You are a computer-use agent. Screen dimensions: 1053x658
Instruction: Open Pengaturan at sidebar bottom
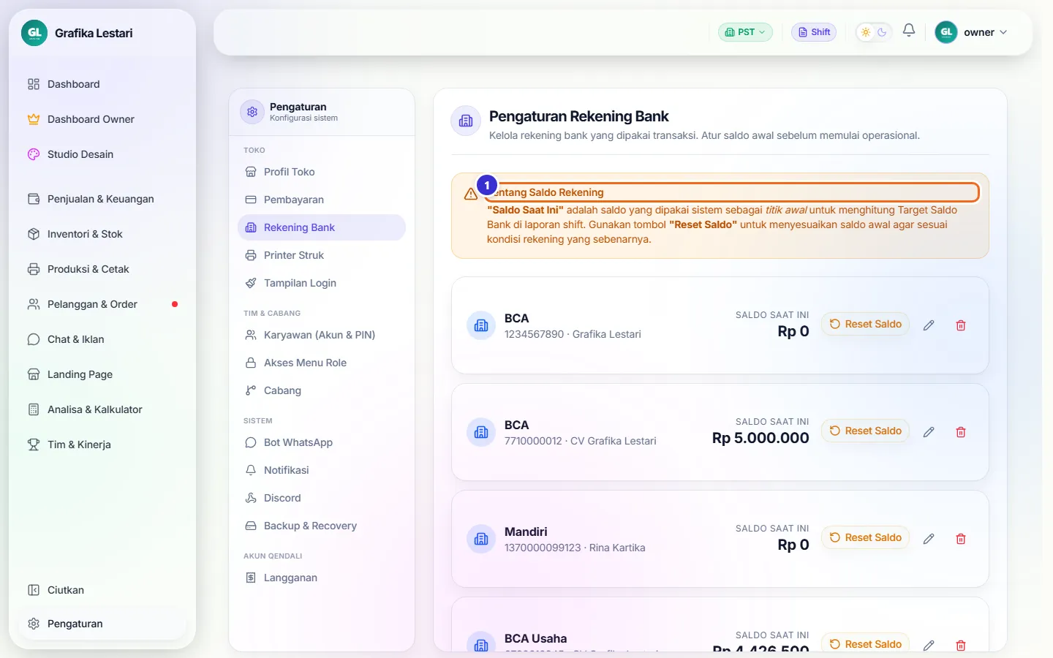[102, 624]
